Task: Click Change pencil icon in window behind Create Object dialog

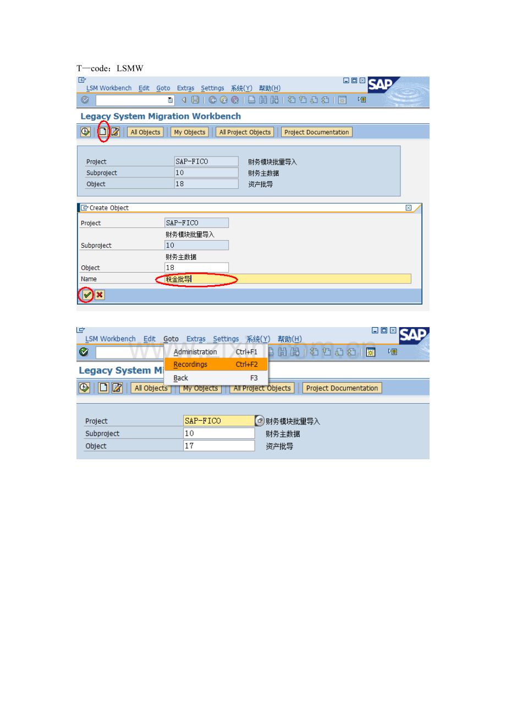Action: coord(115,132)
